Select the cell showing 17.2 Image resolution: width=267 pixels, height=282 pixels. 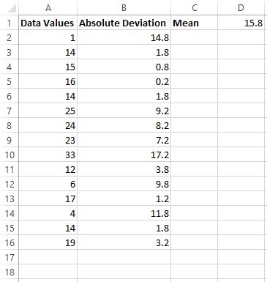[124, 155]
